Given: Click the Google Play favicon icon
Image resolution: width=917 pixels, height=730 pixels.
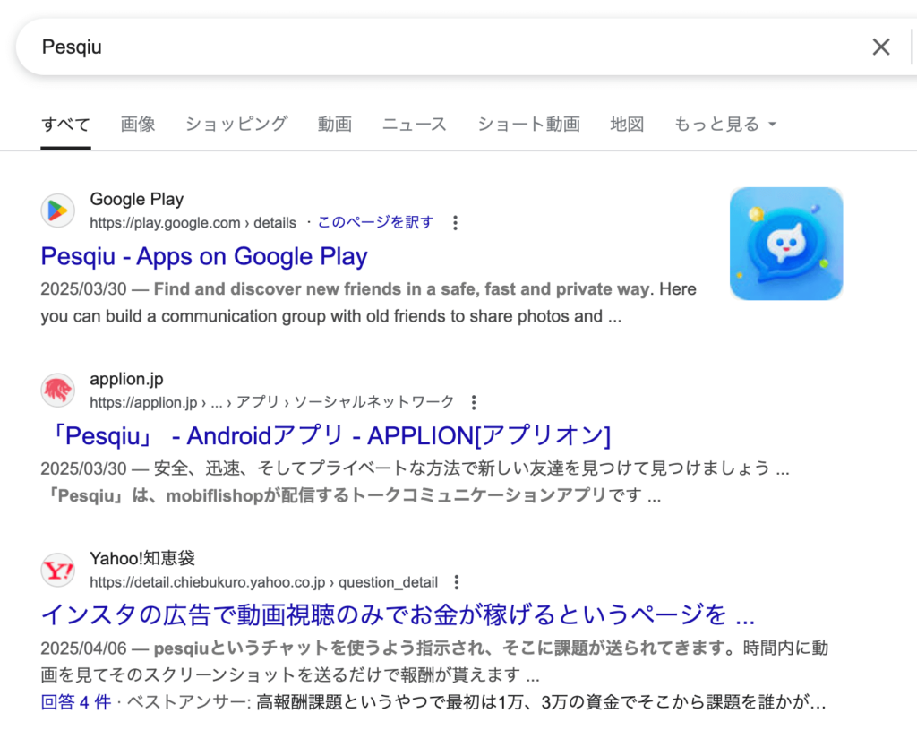Looking at the screenshot, I should pyautogui.click(x=57, y=210).
